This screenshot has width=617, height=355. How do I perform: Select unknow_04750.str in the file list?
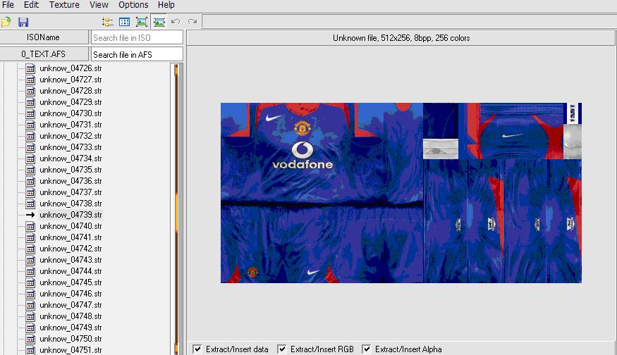(71, 339)
